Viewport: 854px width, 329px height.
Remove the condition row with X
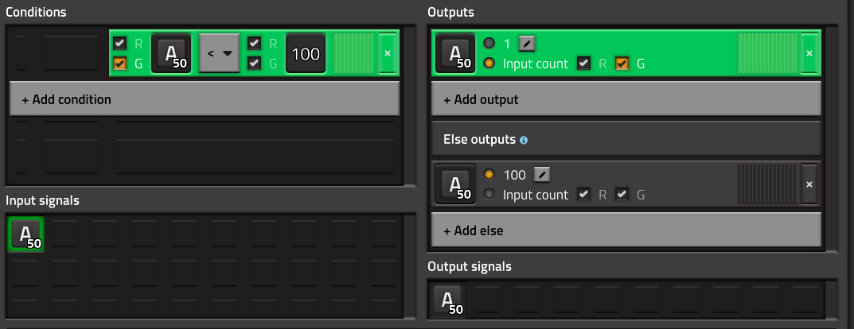(x=388, y=53)
